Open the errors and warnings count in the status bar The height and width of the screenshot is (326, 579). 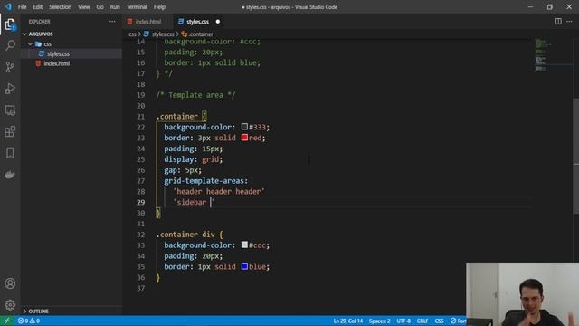pyautogui.click(x=29, y=321)
